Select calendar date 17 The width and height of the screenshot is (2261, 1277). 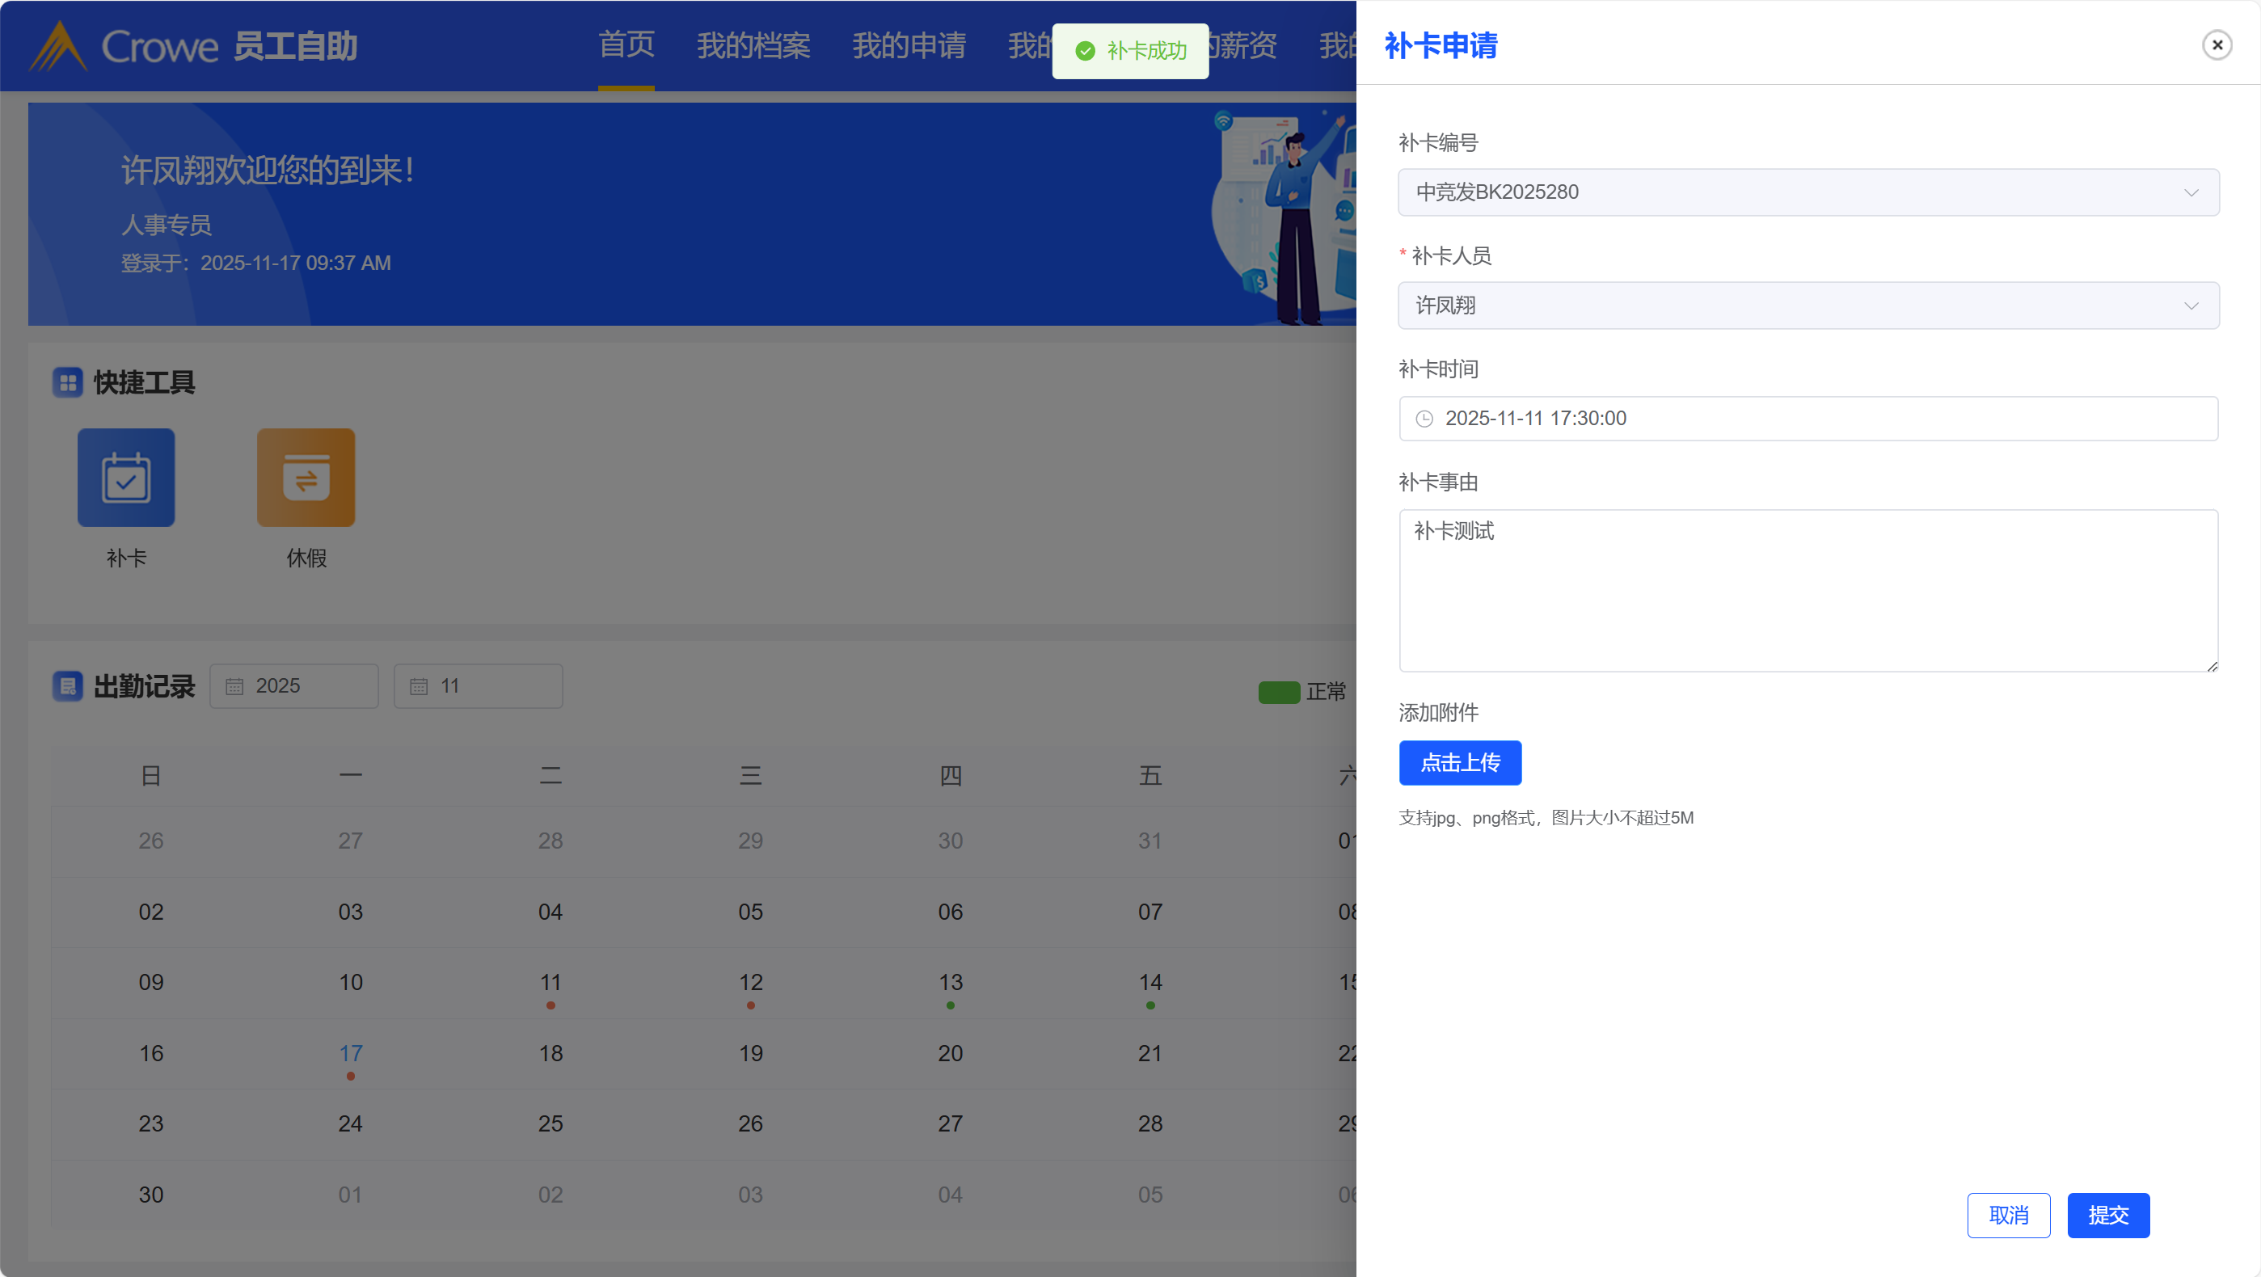click(350, 1053)
